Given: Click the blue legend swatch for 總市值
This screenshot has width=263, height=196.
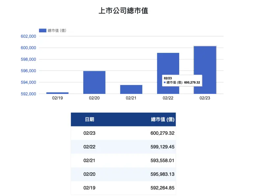Looking at the screenshot, I should click(x=43, y=31).
